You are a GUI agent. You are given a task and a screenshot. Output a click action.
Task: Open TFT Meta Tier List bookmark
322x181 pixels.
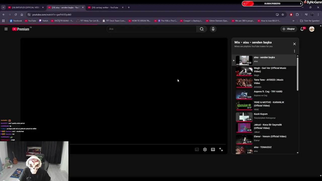[88, 21]
